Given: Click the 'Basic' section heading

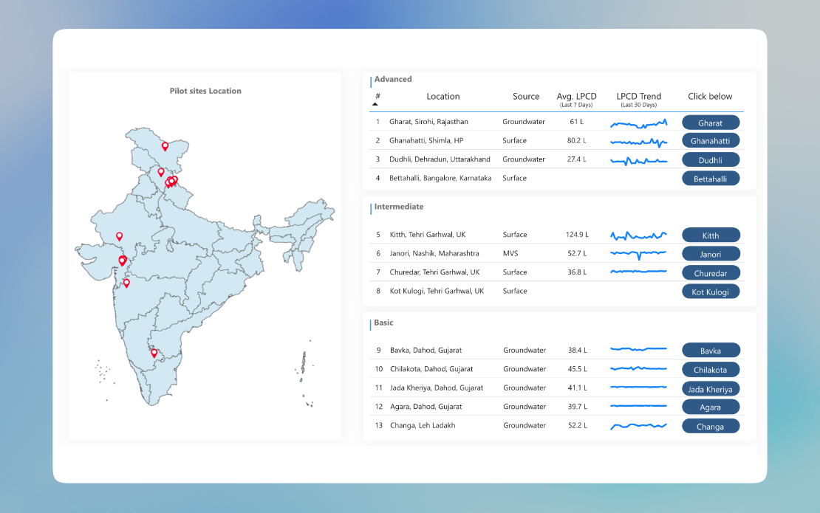Looking at the screenshot, I should 383,323.
